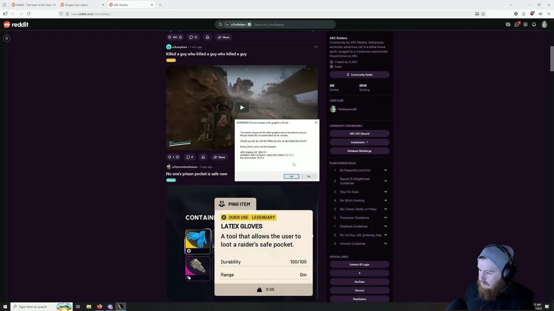
Task: Remove the r/ArcRaiders search filter chip
Action: pyautogui.click(x=249, y=25)
